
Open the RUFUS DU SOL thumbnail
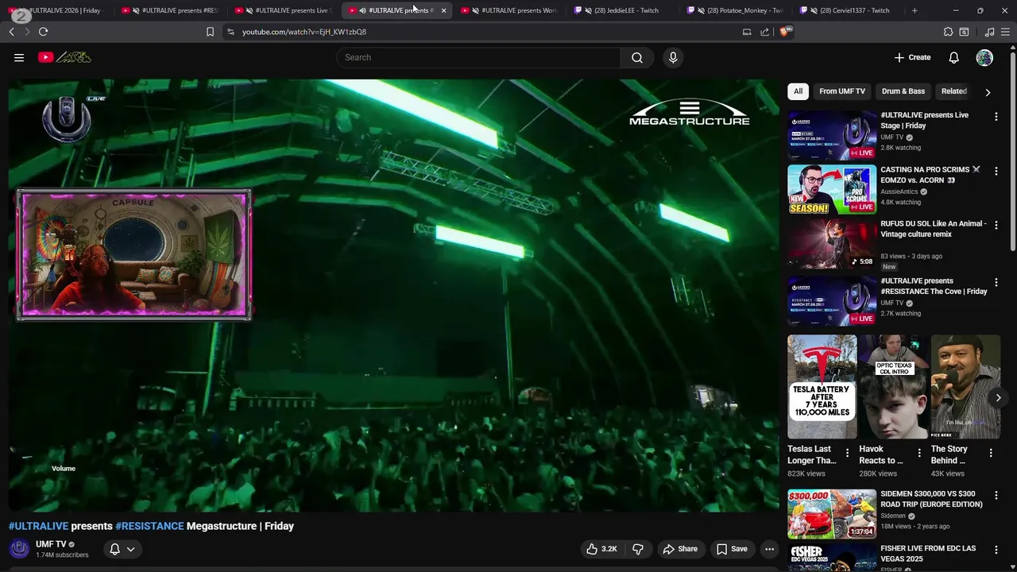point(832,244)
